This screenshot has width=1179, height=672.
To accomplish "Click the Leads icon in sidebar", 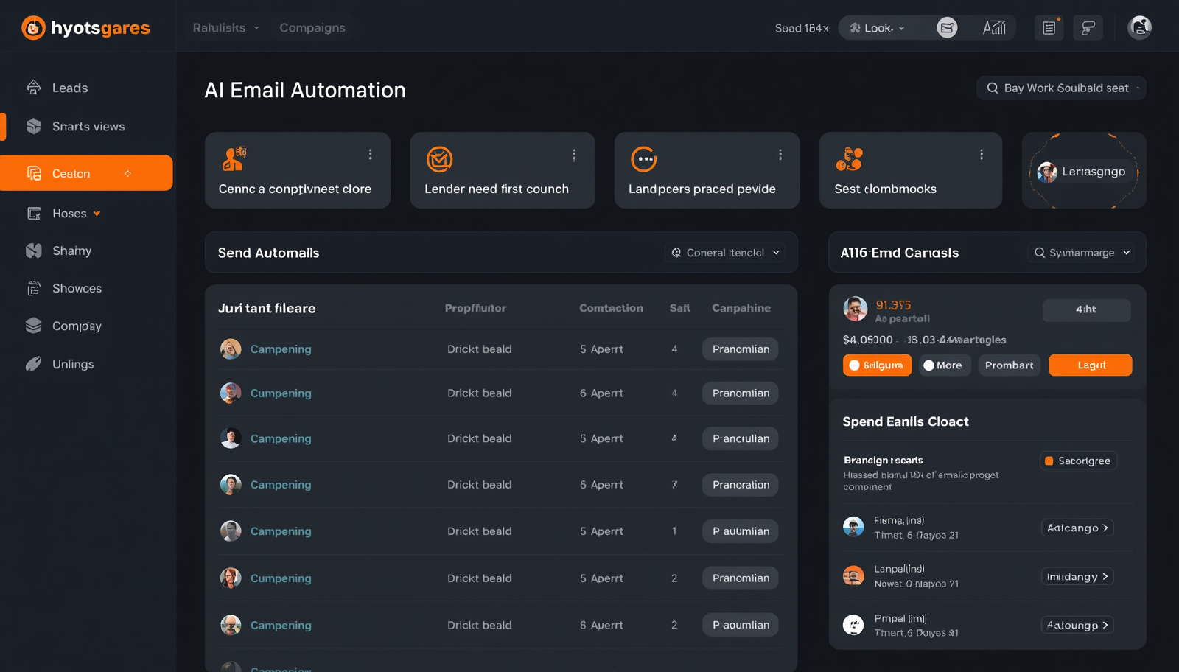I will point(34,87).
